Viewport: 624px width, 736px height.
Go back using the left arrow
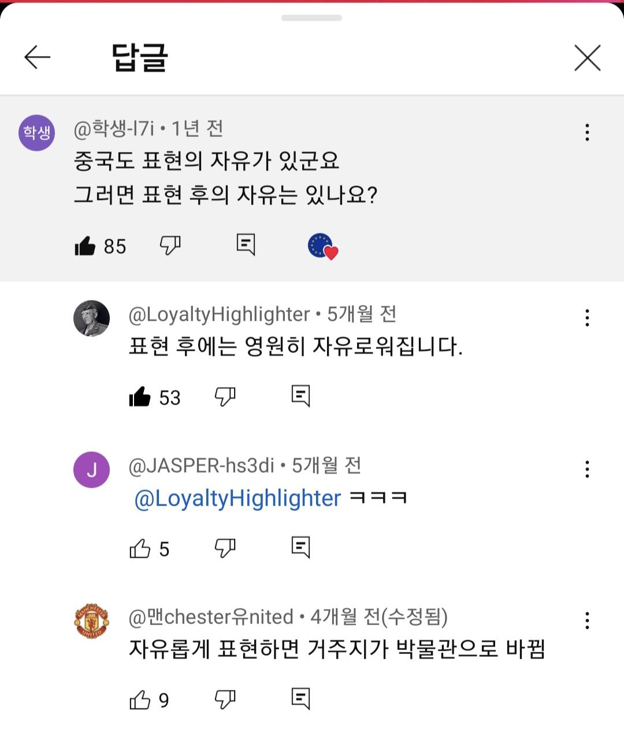[x=38, y=57]
